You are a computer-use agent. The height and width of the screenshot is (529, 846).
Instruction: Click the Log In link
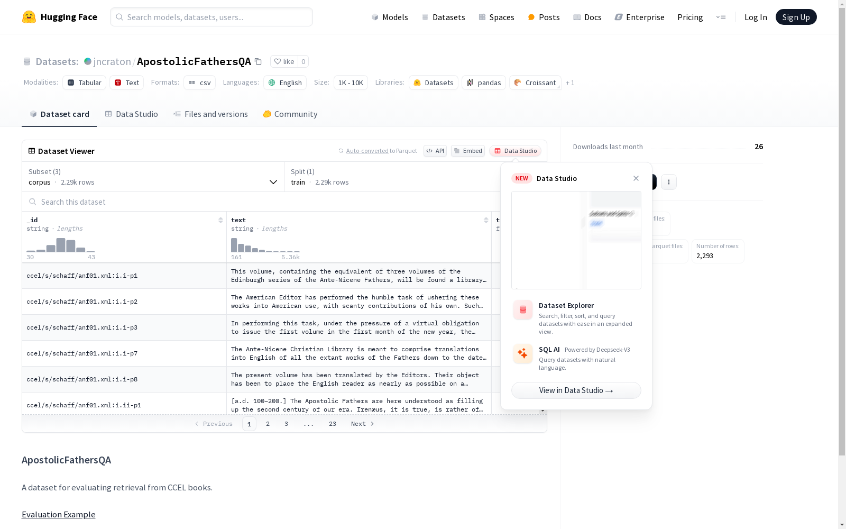click(x=756, y=17)
